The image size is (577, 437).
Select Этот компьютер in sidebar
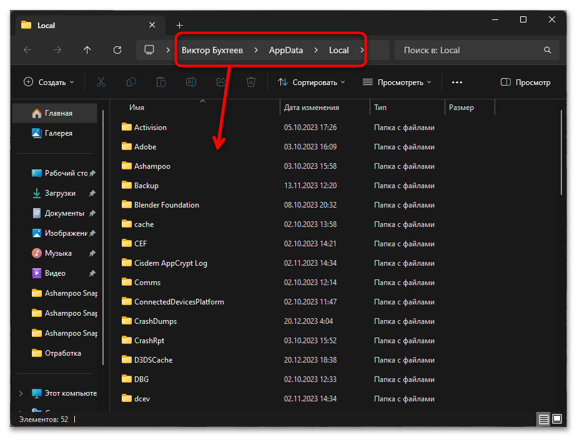tap(65, 393)
